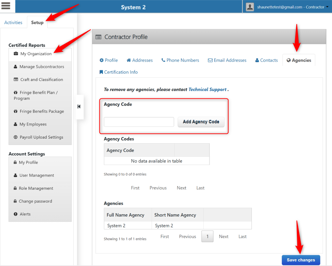Screen dimensions: 332x266
Task: Click inside the Agency Code input field
Action: point(138,122)
